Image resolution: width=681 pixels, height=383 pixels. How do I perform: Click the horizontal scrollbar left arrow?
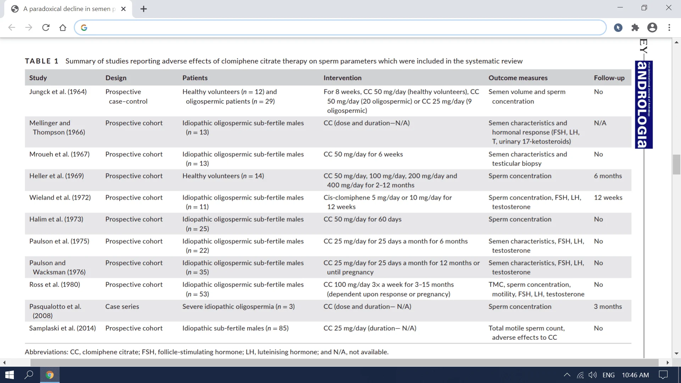coord(4,362)
